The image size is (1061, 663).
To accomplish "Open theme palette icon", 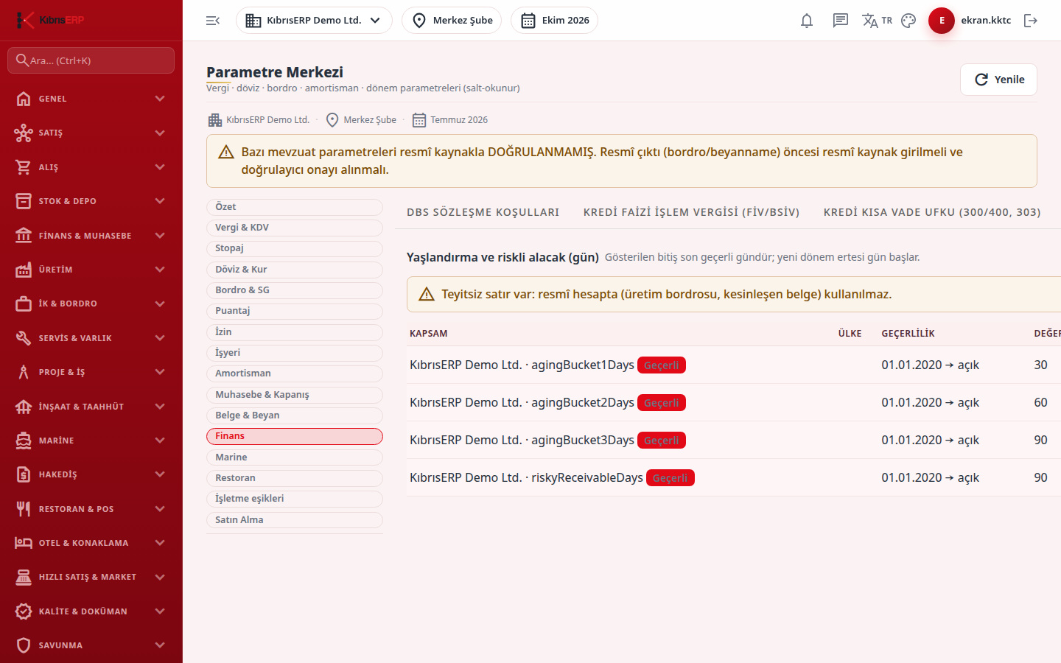I will point(908,21).
